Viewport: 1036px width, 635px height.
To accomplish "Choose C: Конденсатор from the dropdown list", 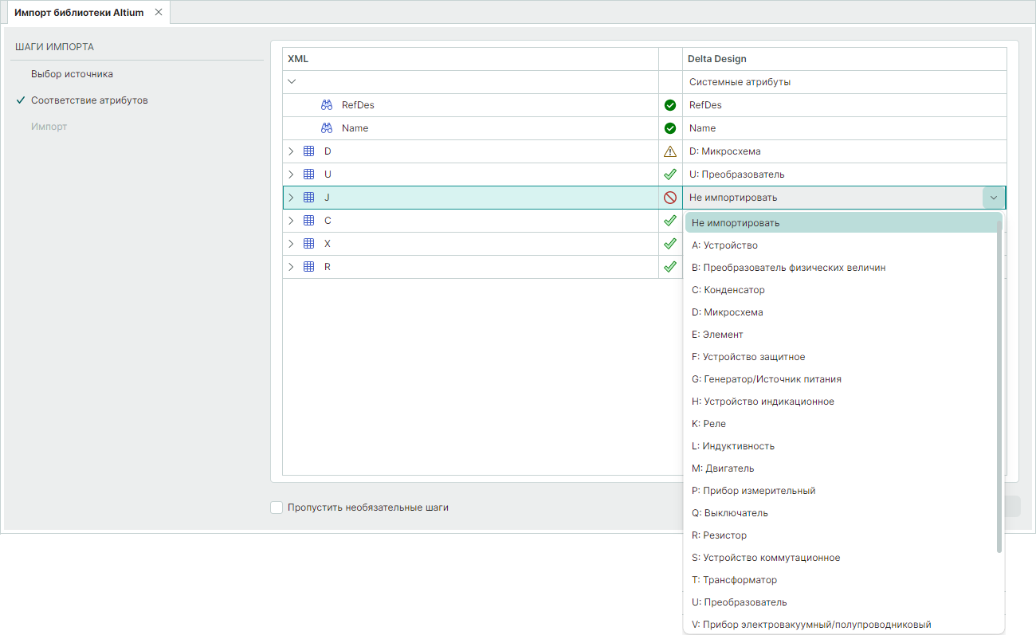I will (728, 290).
